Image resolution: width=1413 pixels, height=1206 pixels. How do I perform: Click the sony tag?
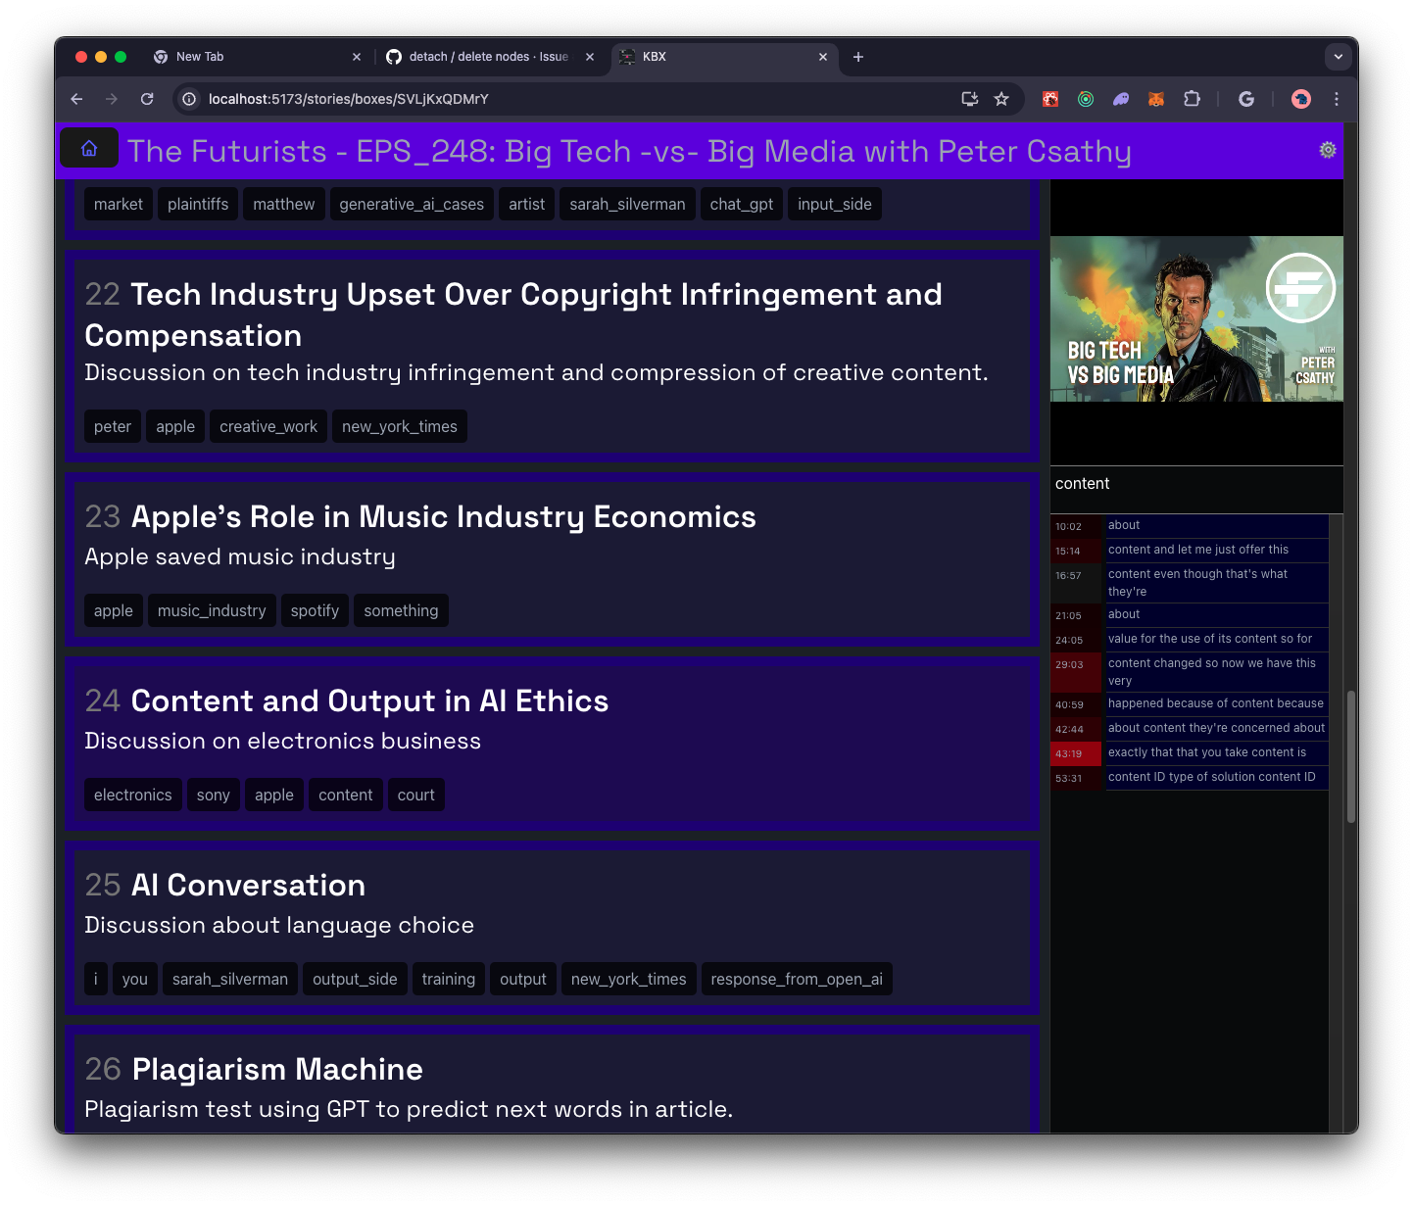(x=214, y=795)
